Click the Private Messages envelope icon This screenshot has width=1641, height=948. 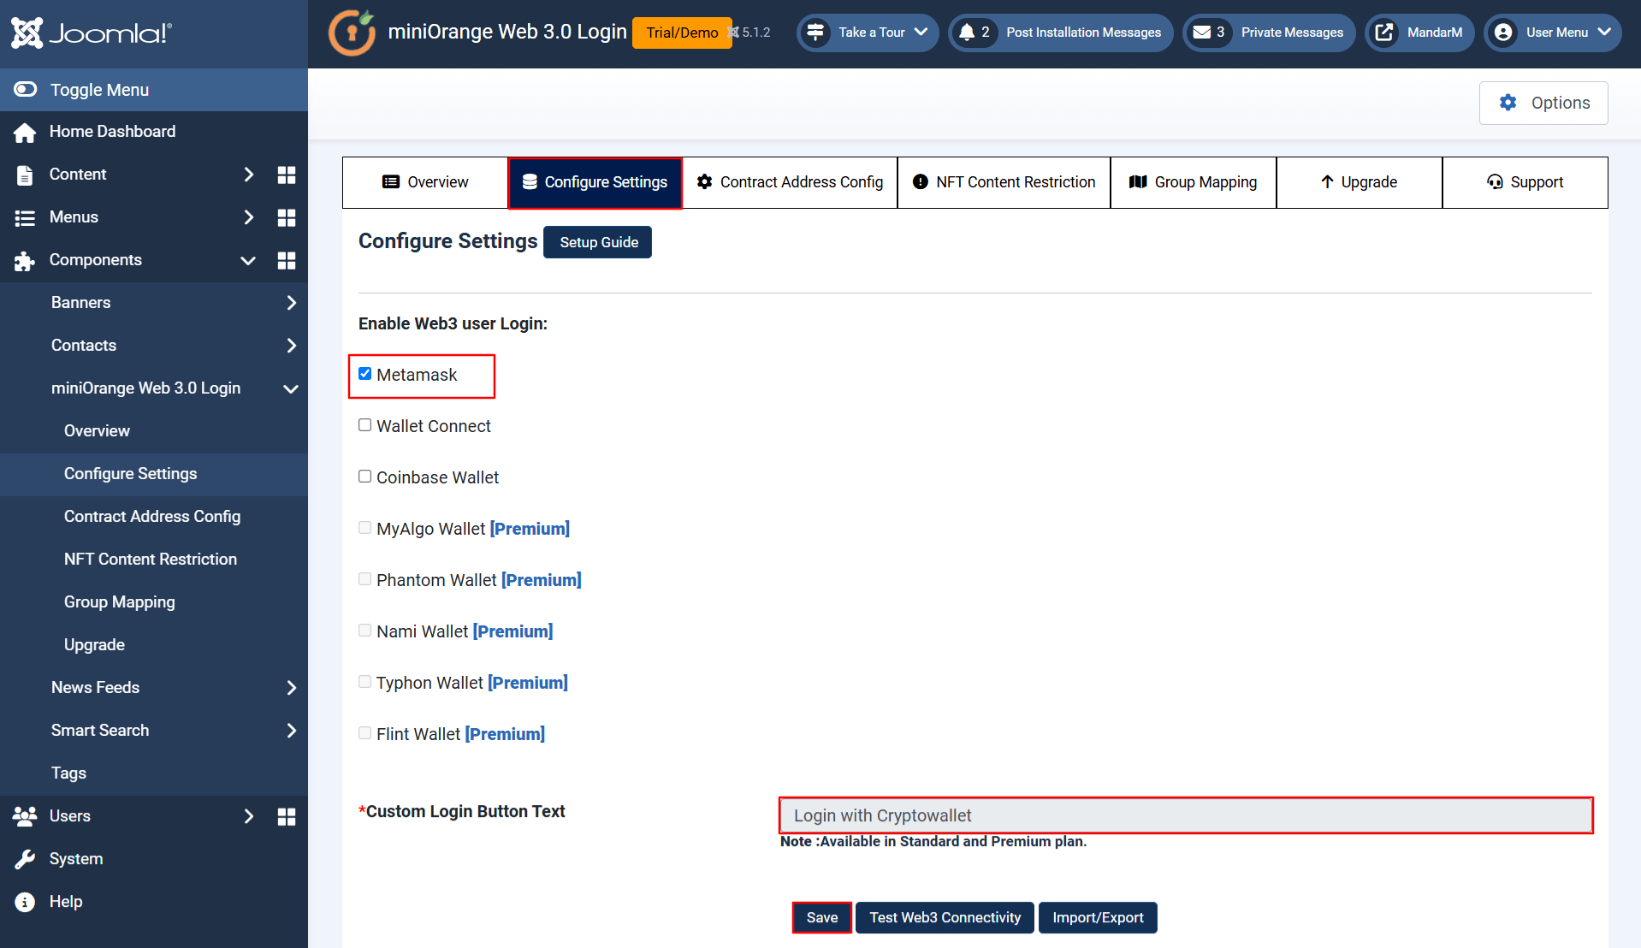[1202, 33]
